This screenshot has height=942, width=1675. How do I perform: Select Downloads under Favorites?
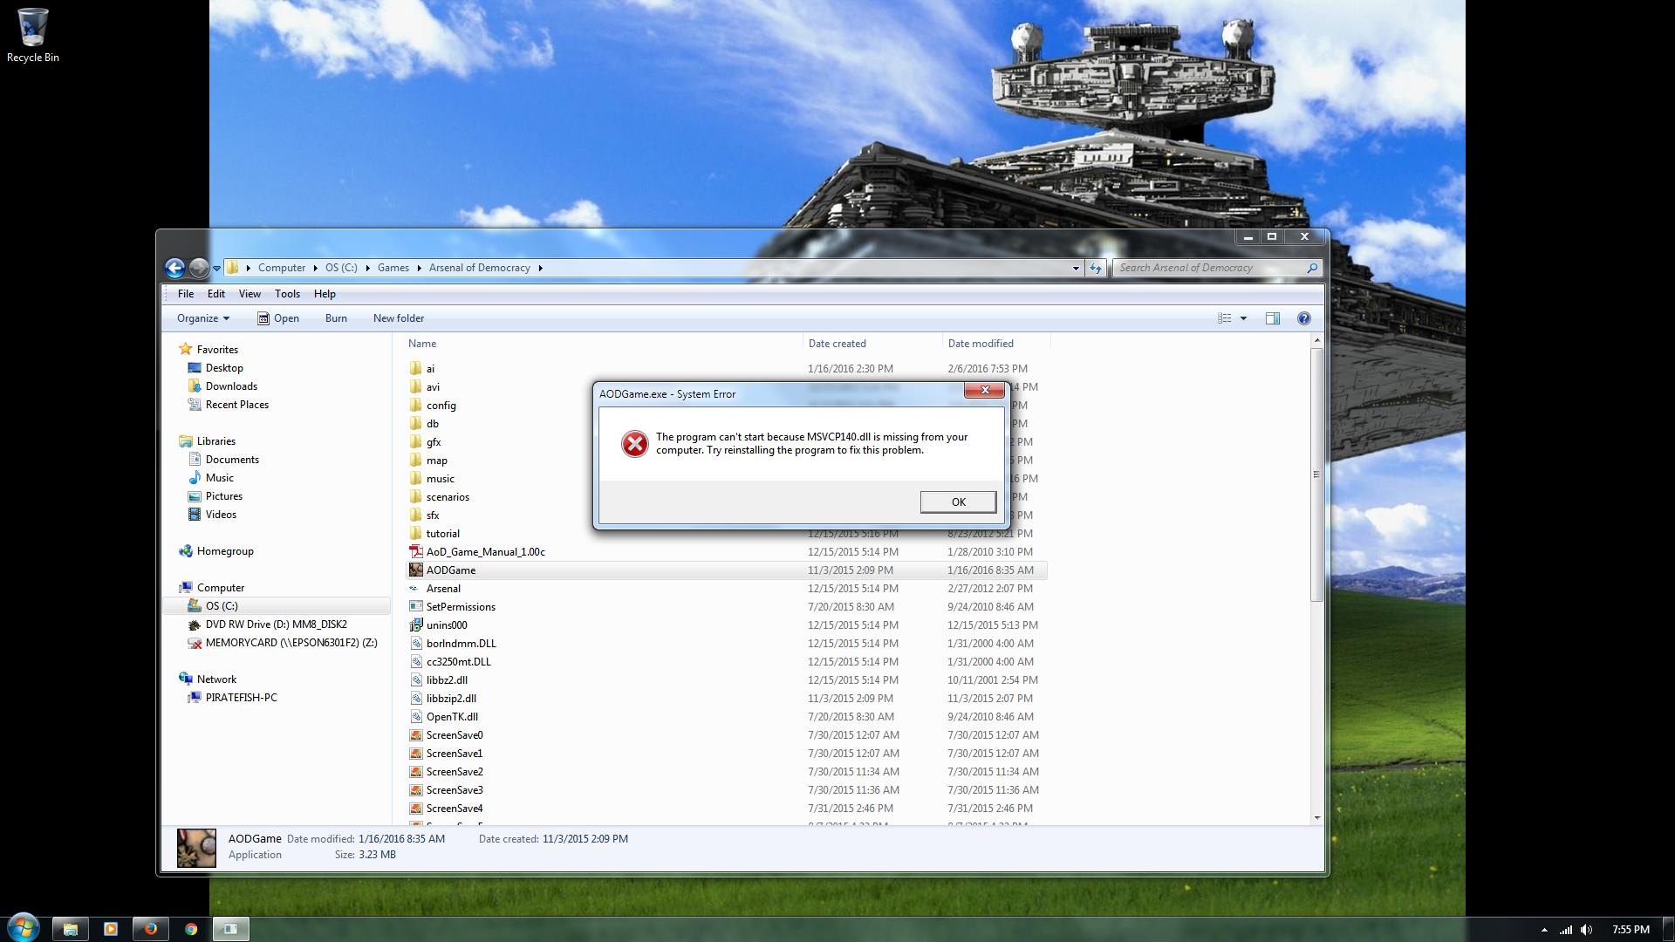(x=231, y=386)
